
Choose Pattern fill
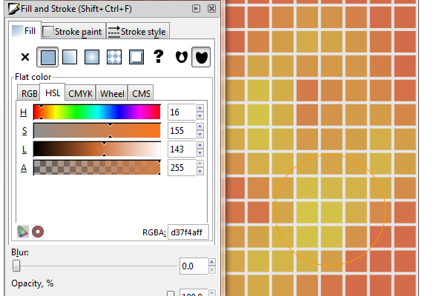[x=114, y=57]
